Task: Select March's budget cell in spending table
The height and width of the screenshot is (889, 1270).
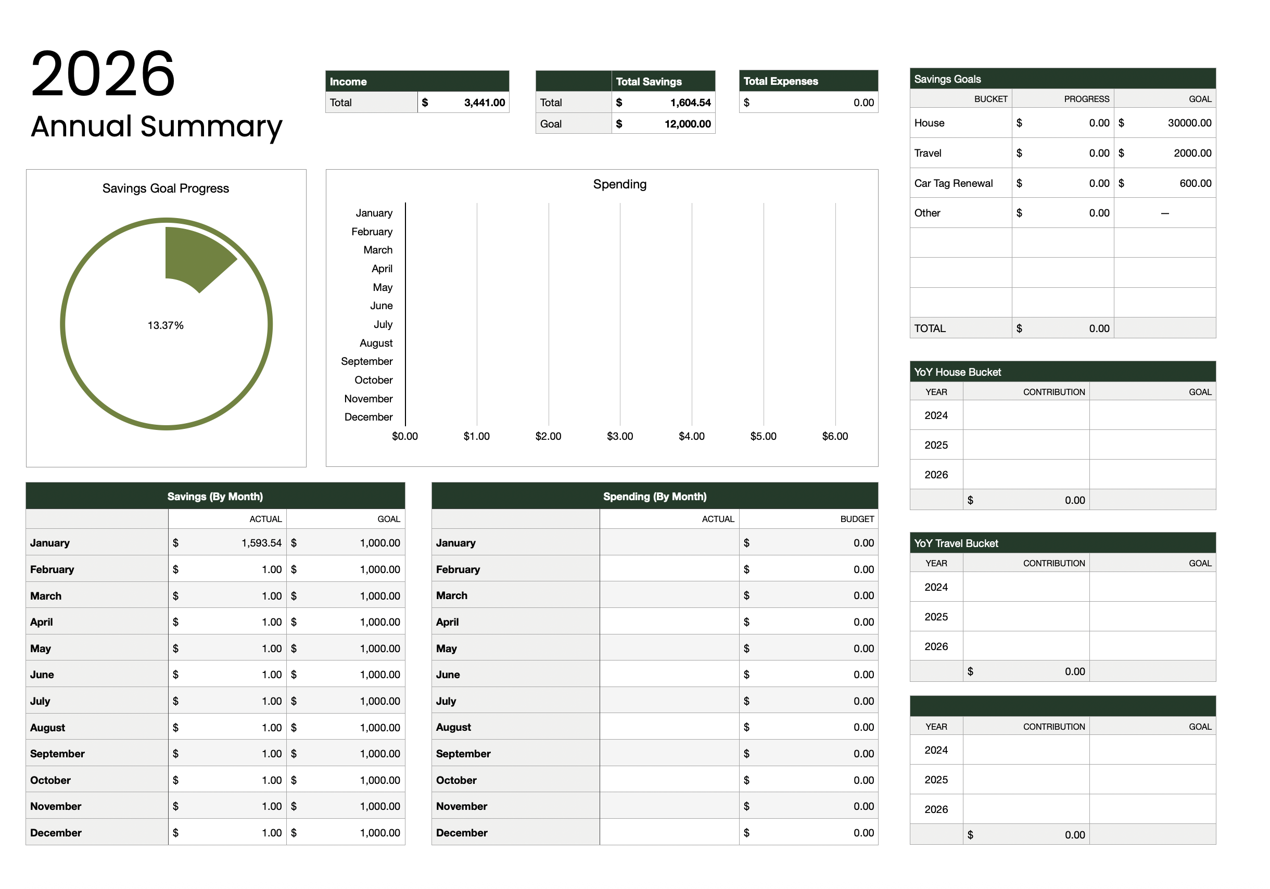Action: [809, 595]
